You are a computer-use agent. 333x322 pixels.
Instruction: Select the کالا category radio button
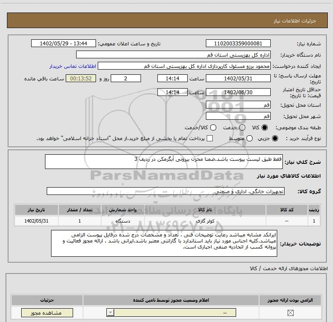[265, 128]
